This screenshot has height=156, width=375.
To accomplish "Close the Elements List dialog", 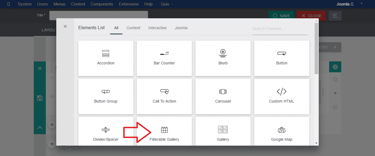I will (65, 26).
